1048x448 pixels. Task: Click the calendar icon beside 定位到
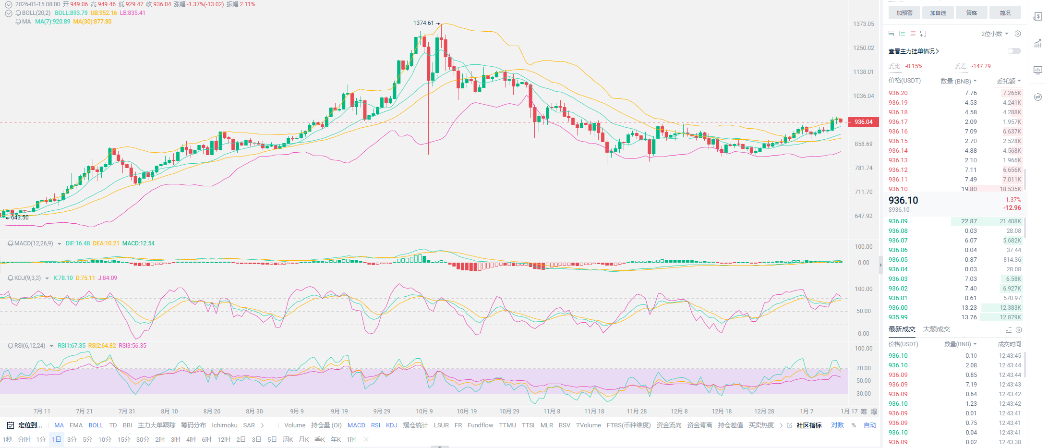coord(11,425)
